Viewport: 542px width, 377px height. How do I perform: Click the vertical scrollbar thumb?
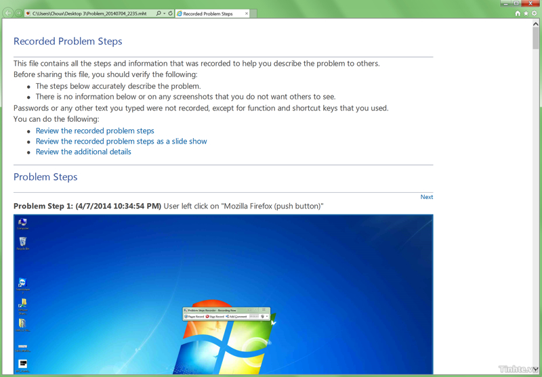point(536,39)
